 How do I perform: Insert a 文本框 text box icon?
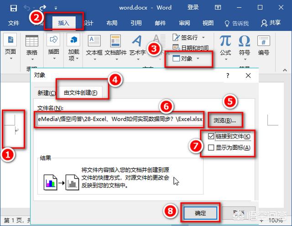point(94,41)
